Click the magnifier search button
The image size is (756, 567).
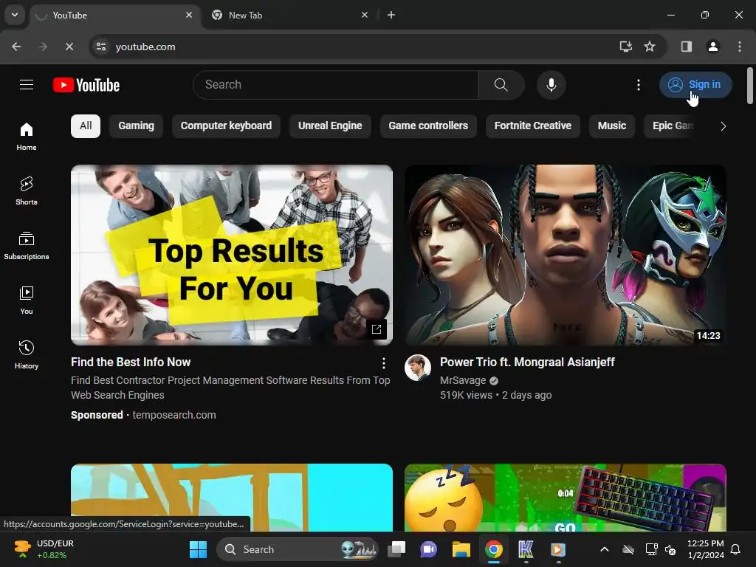(501, 85)
